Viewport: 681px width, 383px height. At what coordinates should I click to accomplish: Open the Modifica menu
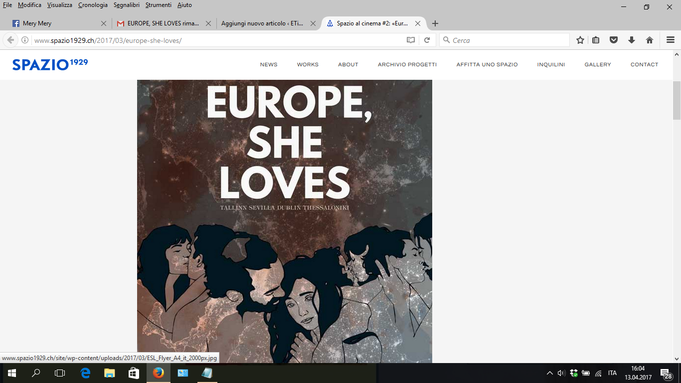[29, 5]
